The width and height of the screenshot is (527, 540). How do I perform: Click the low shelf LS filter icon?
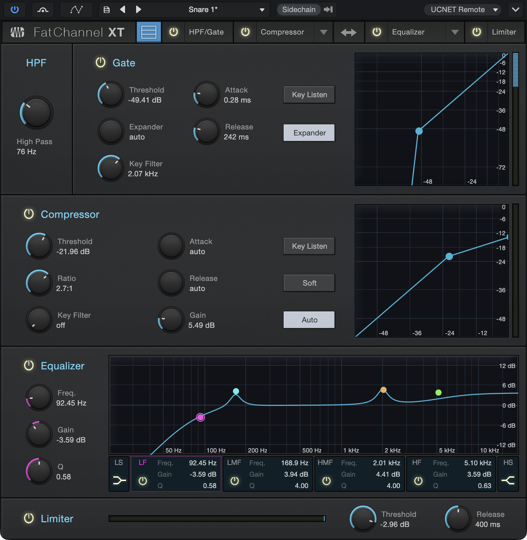point(119,480)
